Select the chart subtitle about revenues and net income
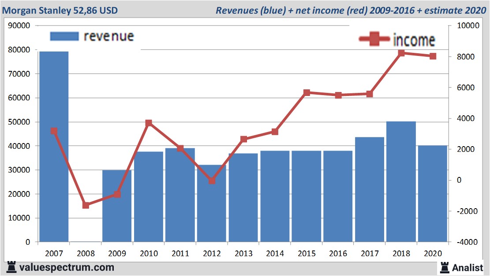 pos(350,10)
